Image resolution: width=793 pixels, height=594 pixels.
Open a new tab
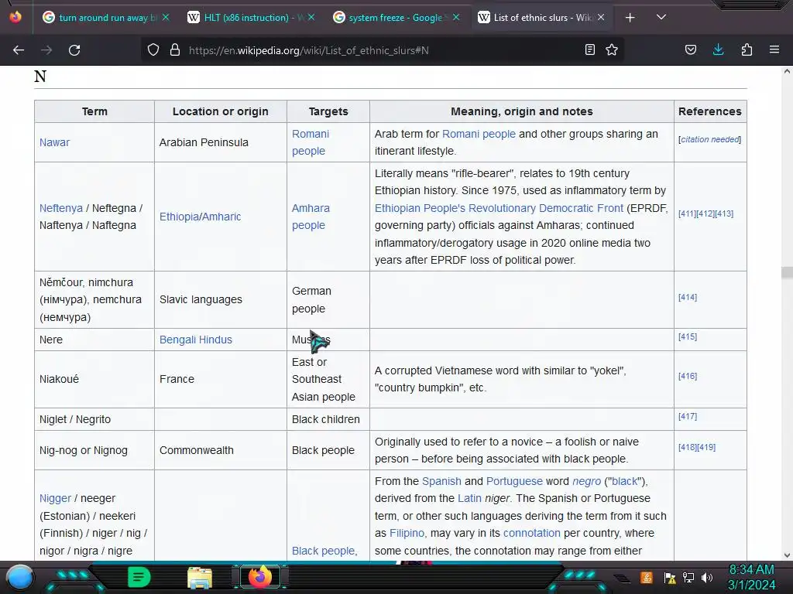630,18
